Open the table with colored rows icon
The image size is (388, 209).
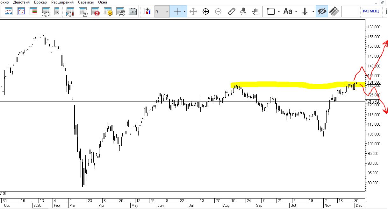33,12
